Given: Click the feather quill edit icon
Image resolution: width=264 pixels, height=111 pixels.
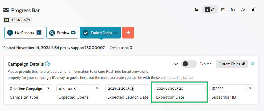Looking at the screenshot, I should tap(243, 10).
